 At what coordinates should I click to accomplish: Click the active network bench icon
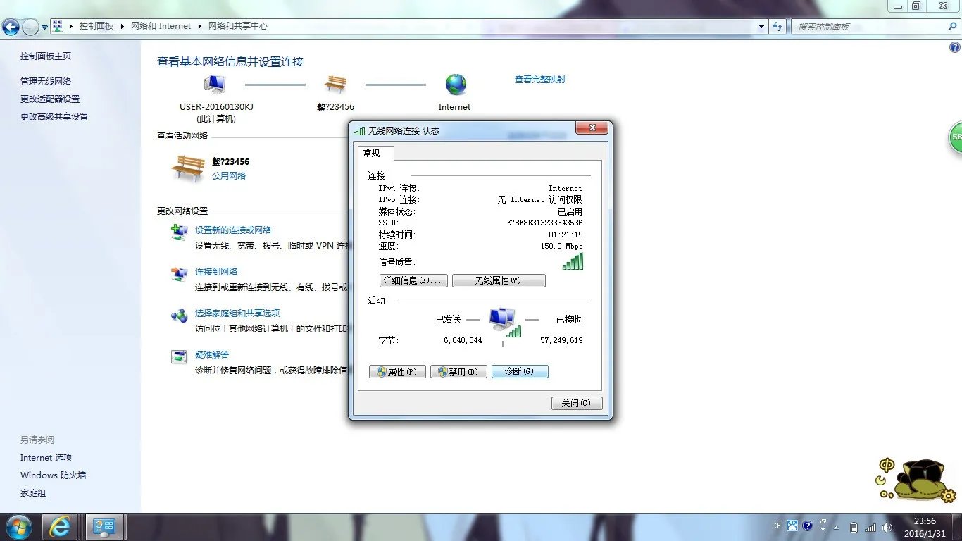pos(188,168)
